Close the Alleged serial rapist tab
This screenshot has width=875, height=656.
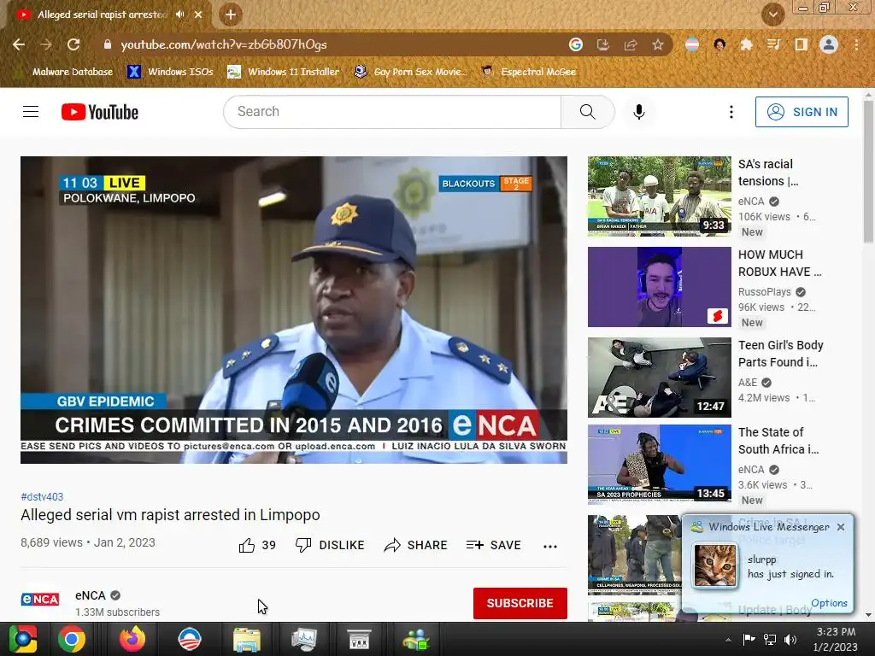pyautogui.click(x=198, y=15)
